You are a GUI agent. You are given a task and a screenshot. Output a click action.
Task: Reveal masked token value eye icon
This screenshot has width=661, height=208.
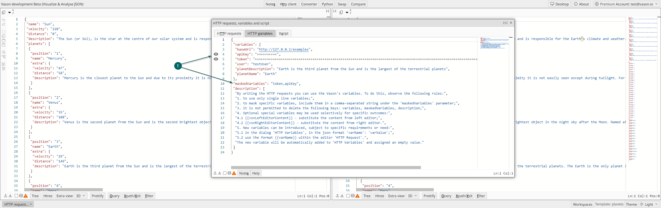coord(216,59)
